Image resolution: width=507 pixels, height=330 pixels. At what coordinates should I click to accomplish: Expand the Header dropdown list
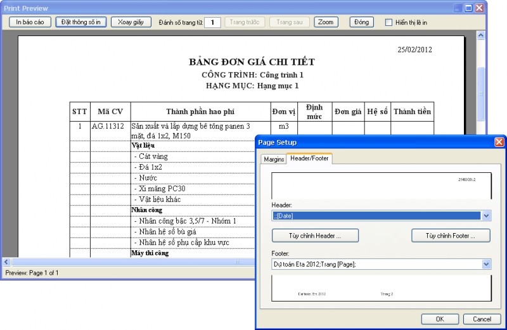coord(486,216)
